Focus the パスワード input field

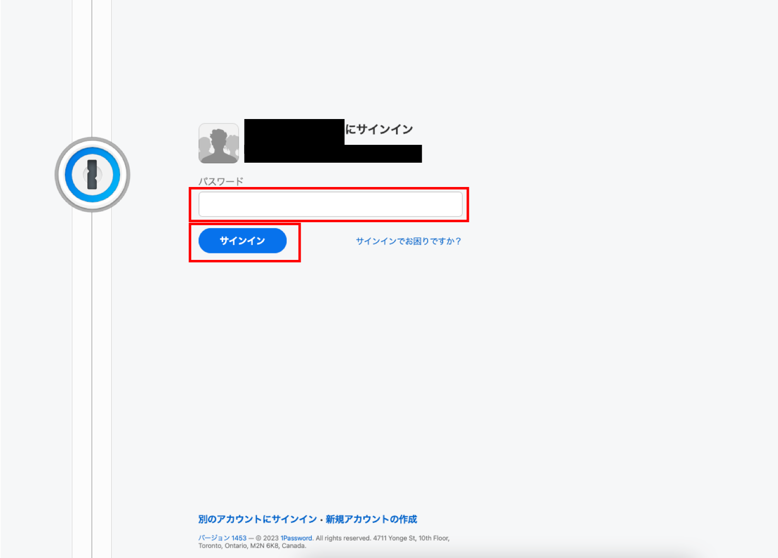click(330, 204)
